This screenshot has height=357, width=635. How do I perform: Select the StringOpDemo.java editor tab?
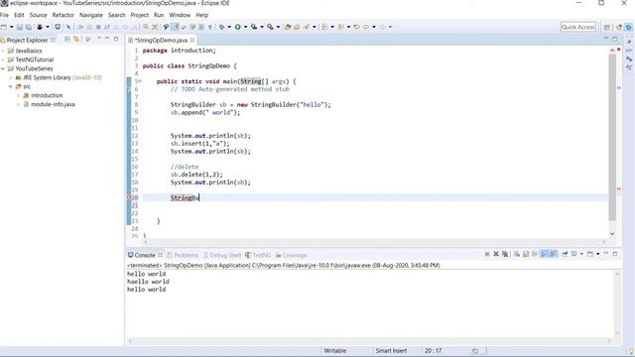pyautogui.click(x=161, y=40)
